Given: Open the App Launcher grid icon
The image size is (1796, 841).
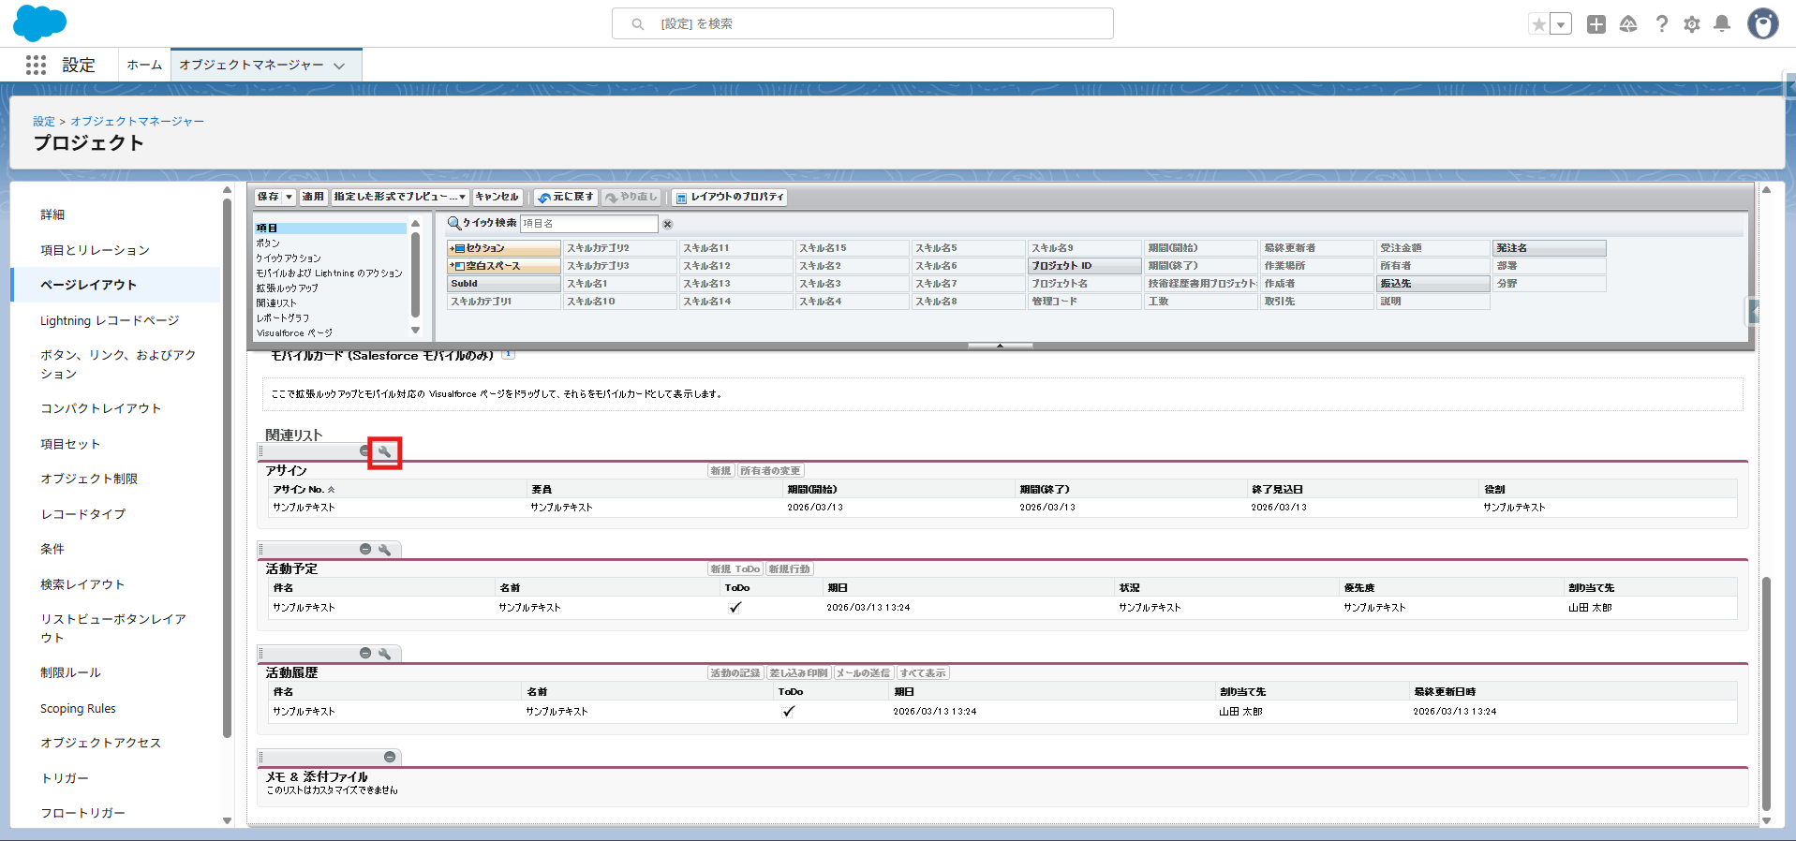Looking at the screenshot, I should click(x=37, y=65).
